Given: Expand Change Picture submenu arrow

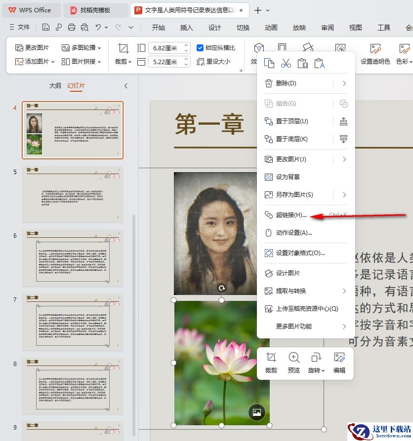Looking at the screenshot, I should click(x=344, y=159).
